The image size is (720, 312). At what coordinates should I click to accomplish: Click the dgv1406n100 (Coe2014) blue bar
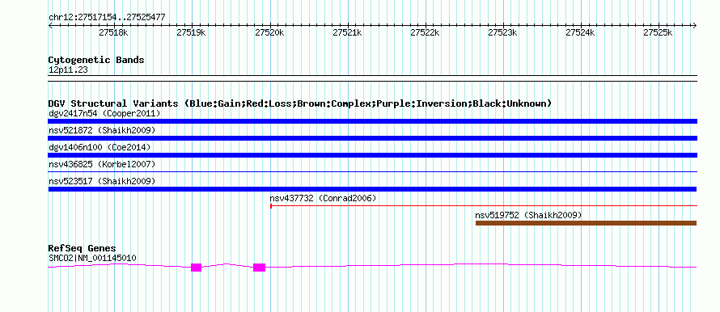coord(372,155)
